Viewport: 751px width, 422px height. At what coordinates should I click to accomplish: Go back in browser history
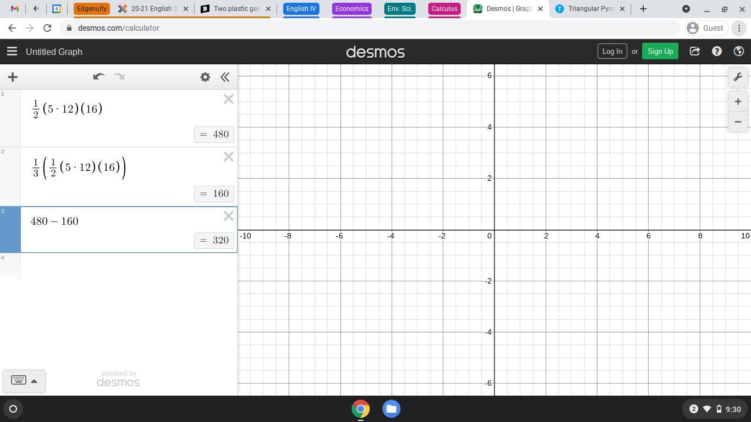(x=12, y=28)
